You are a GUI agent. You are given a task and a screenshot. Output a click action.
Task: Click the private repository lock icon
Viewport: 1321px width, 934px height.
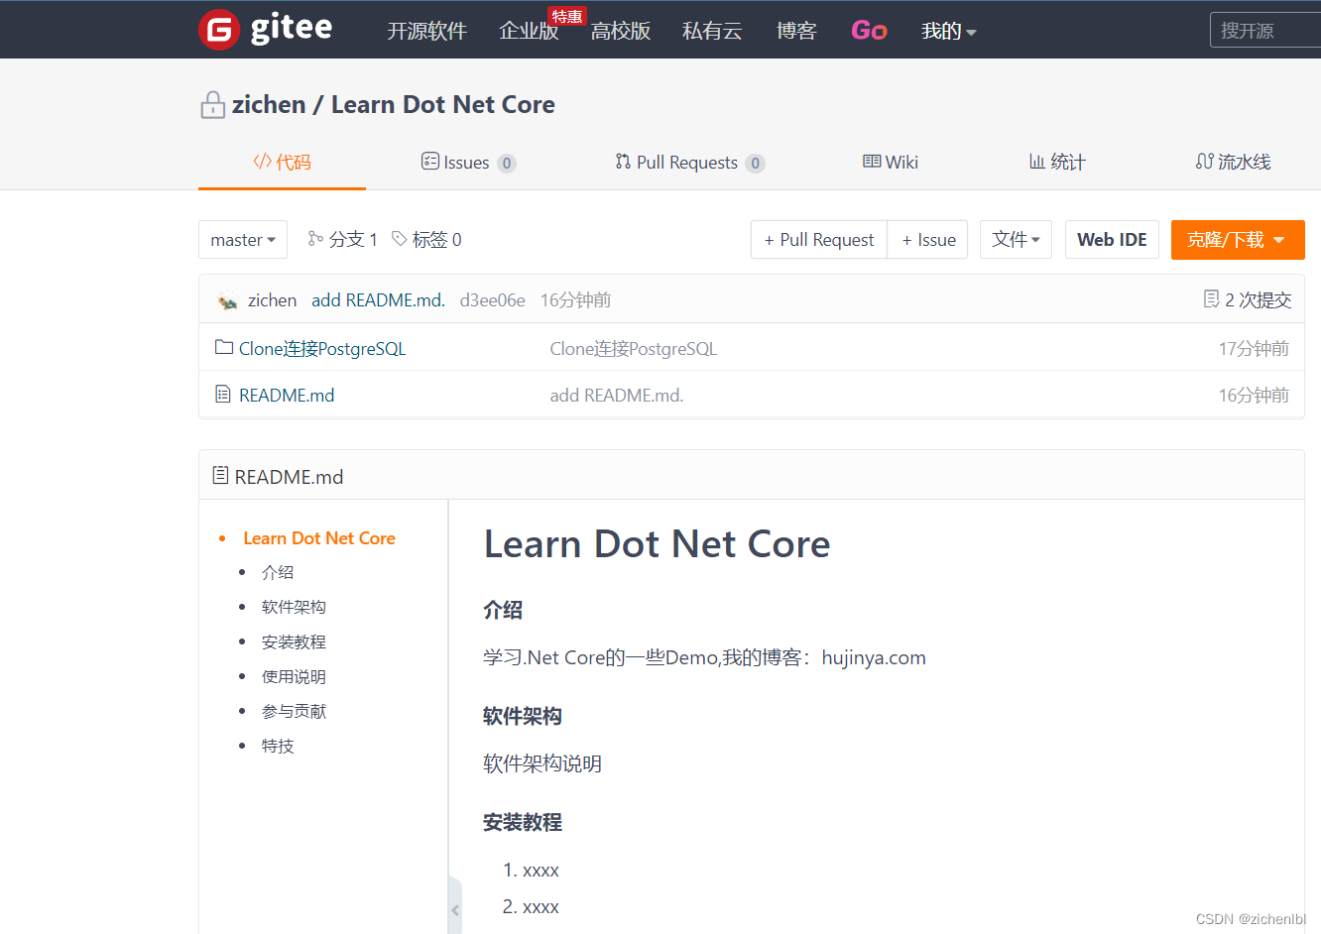[213, 104]
